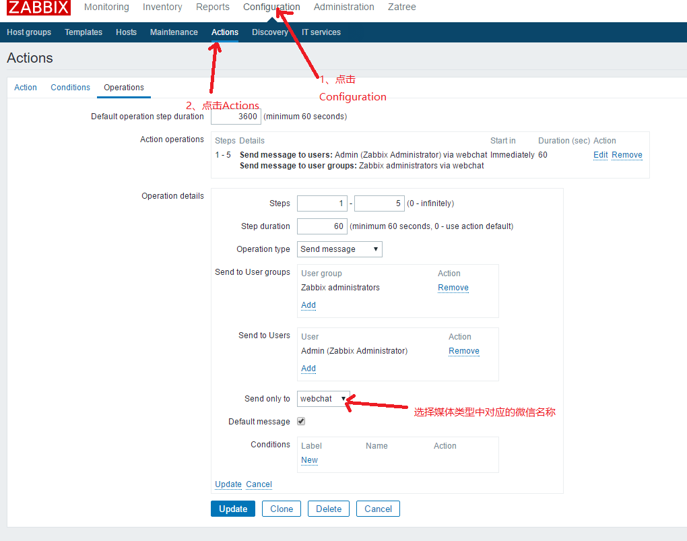Focus Default operation step duration field
This screenshot has width=687, height=541.
(236, 117)
